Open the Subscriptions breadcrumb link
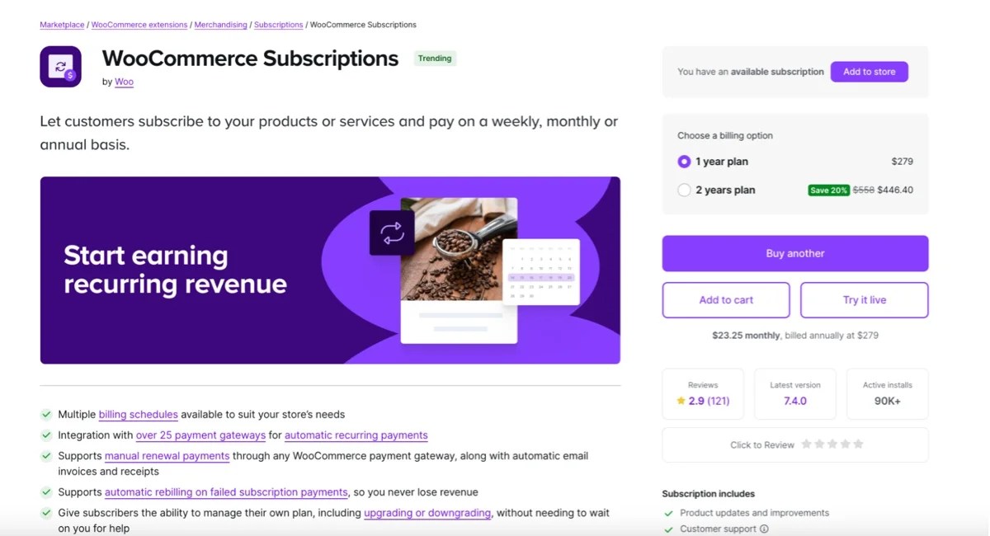This screenshot has width=990, height=536. pos(279,25)
